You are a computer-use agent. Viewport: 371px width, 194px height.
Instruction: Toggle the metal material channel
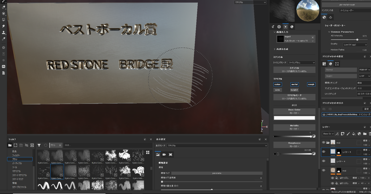click(x=294, y=84)
